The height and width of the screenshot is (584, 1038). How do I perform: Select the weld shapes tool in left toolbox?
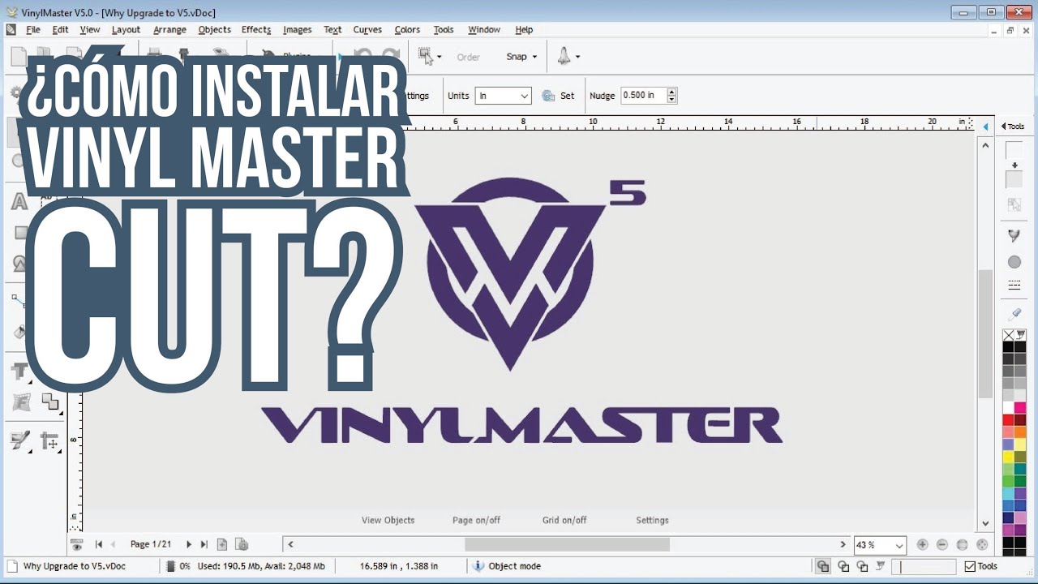[x=50, y=401]
